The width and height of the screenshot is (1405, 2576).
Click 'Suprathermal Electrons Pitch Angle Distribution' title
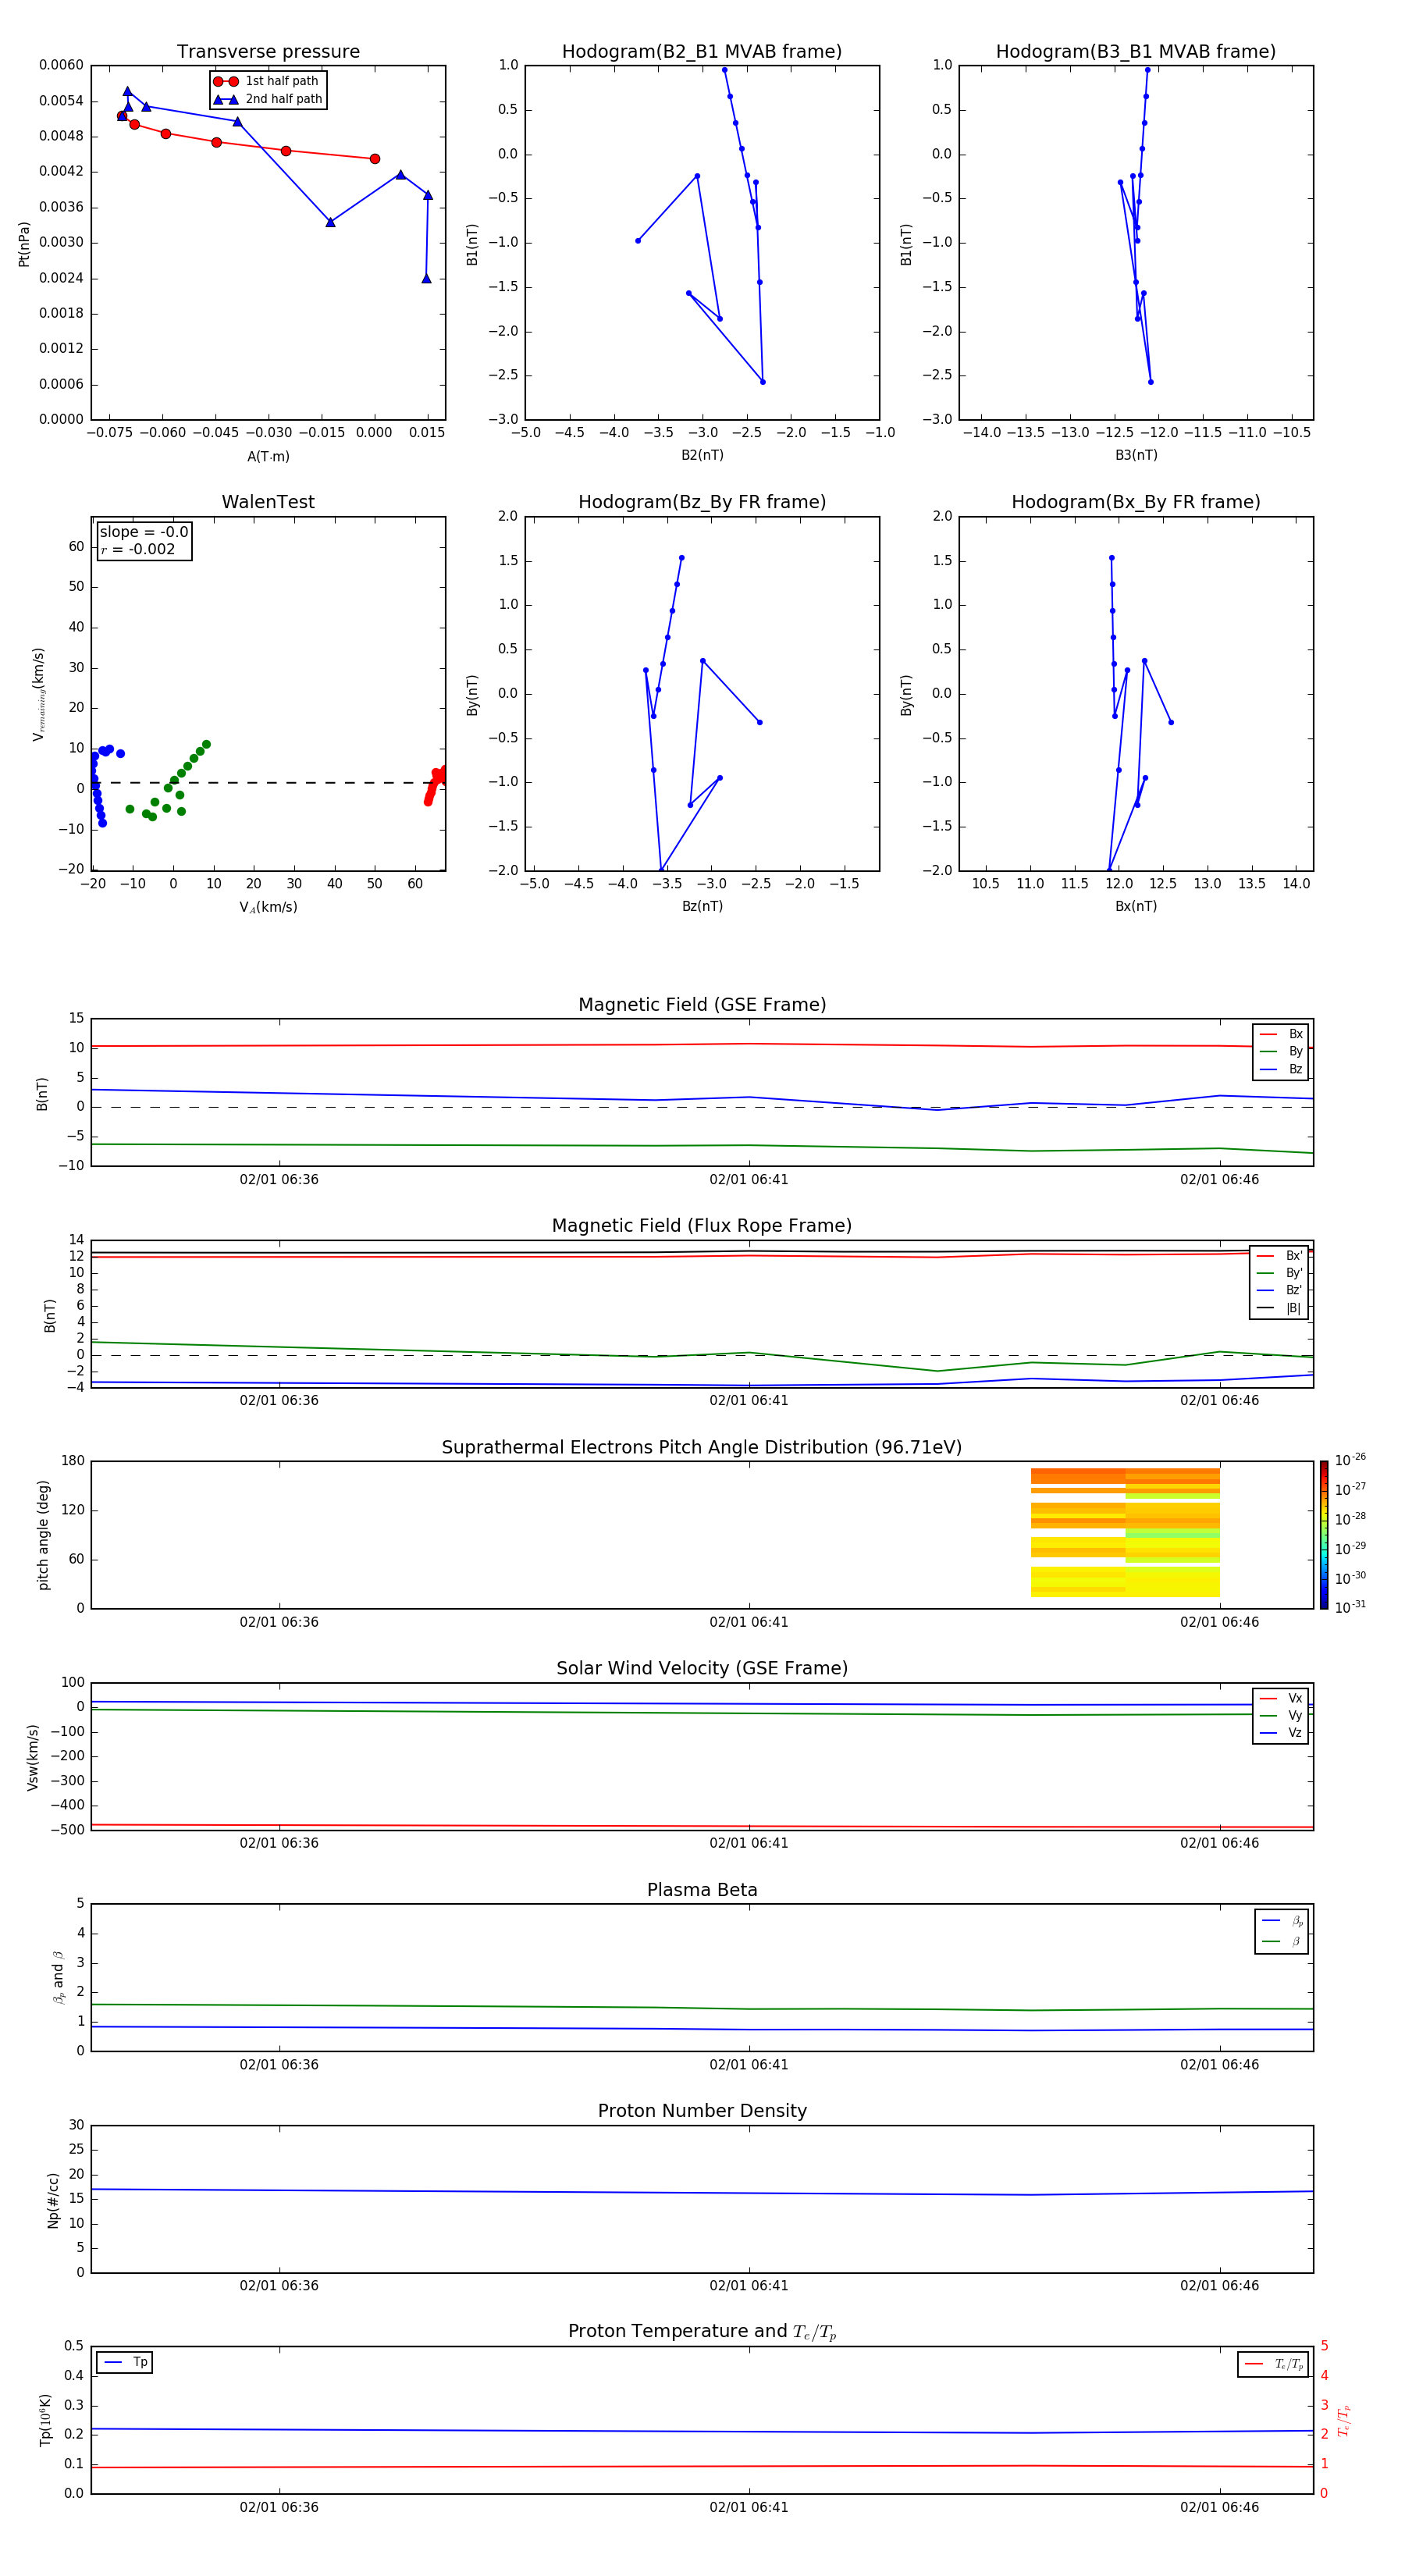[x=702, y=1448]
